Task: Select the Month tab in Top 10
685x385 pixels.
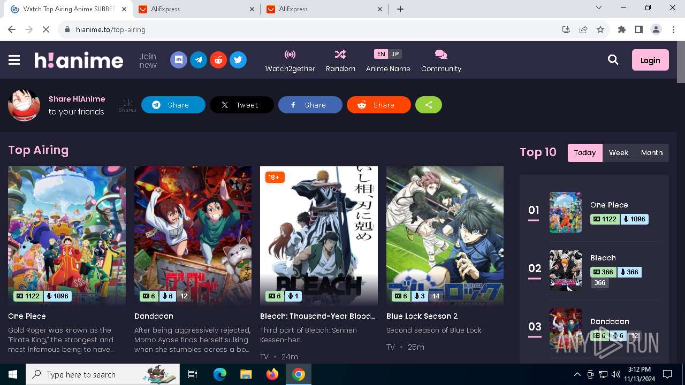Action: tap(652, 152)
